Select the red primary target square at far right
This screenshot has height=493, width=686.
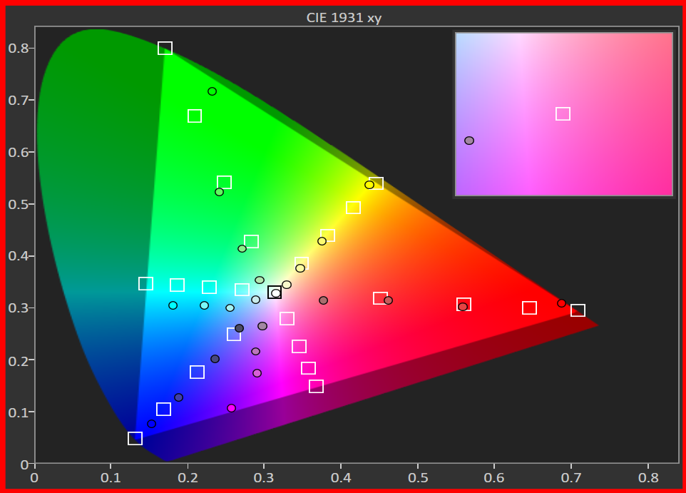(578, 310)
